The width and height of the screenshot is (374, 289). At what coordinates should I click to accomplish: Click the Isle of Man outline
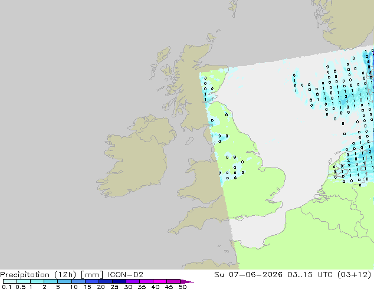coord(189,141)
